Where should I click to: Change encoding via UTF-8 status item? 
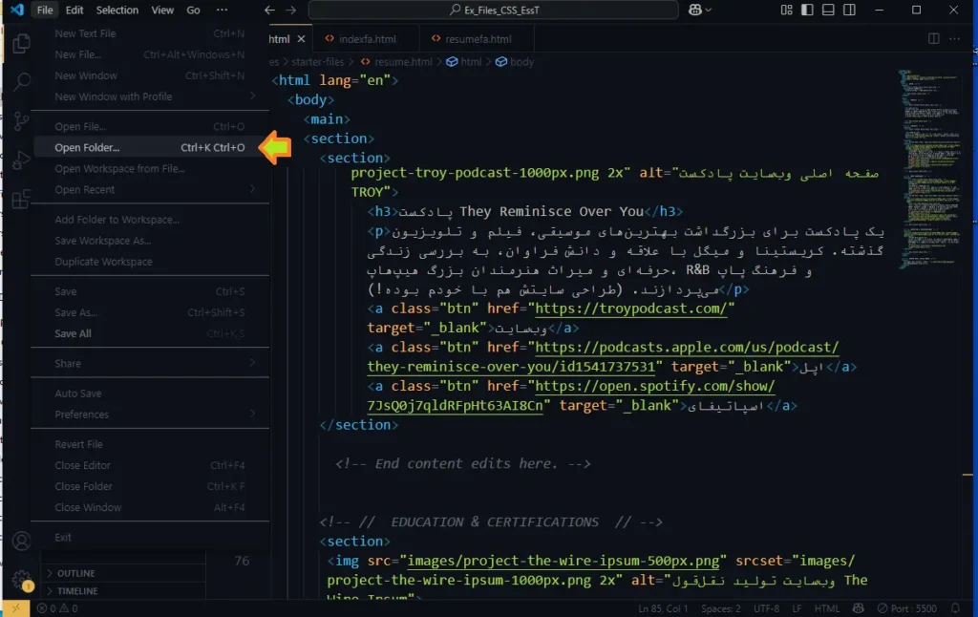click(x=767, y=608)
